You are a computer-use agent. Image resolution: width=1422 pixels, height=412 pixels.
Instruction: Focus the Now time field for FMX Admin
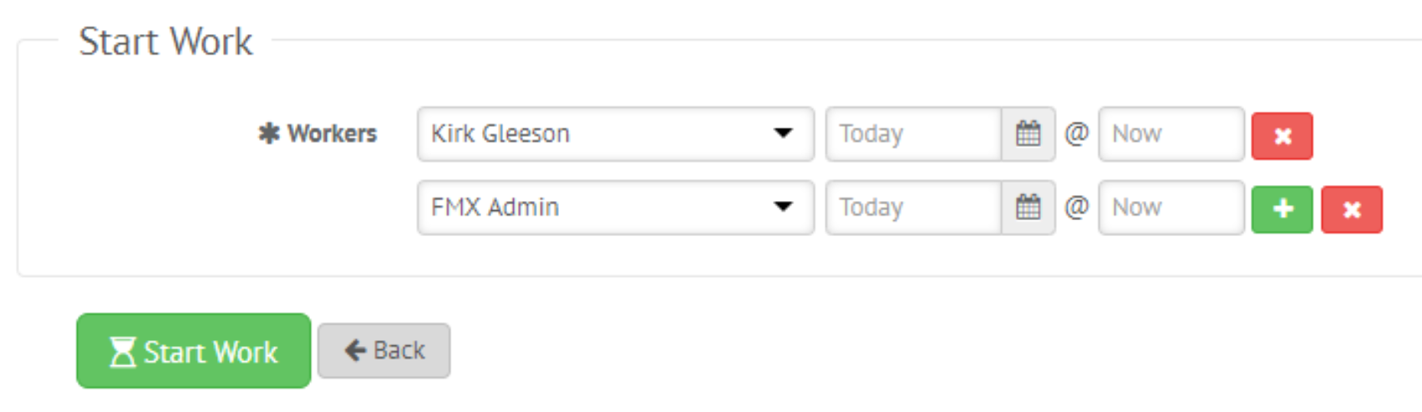[x=1171, y=207]
